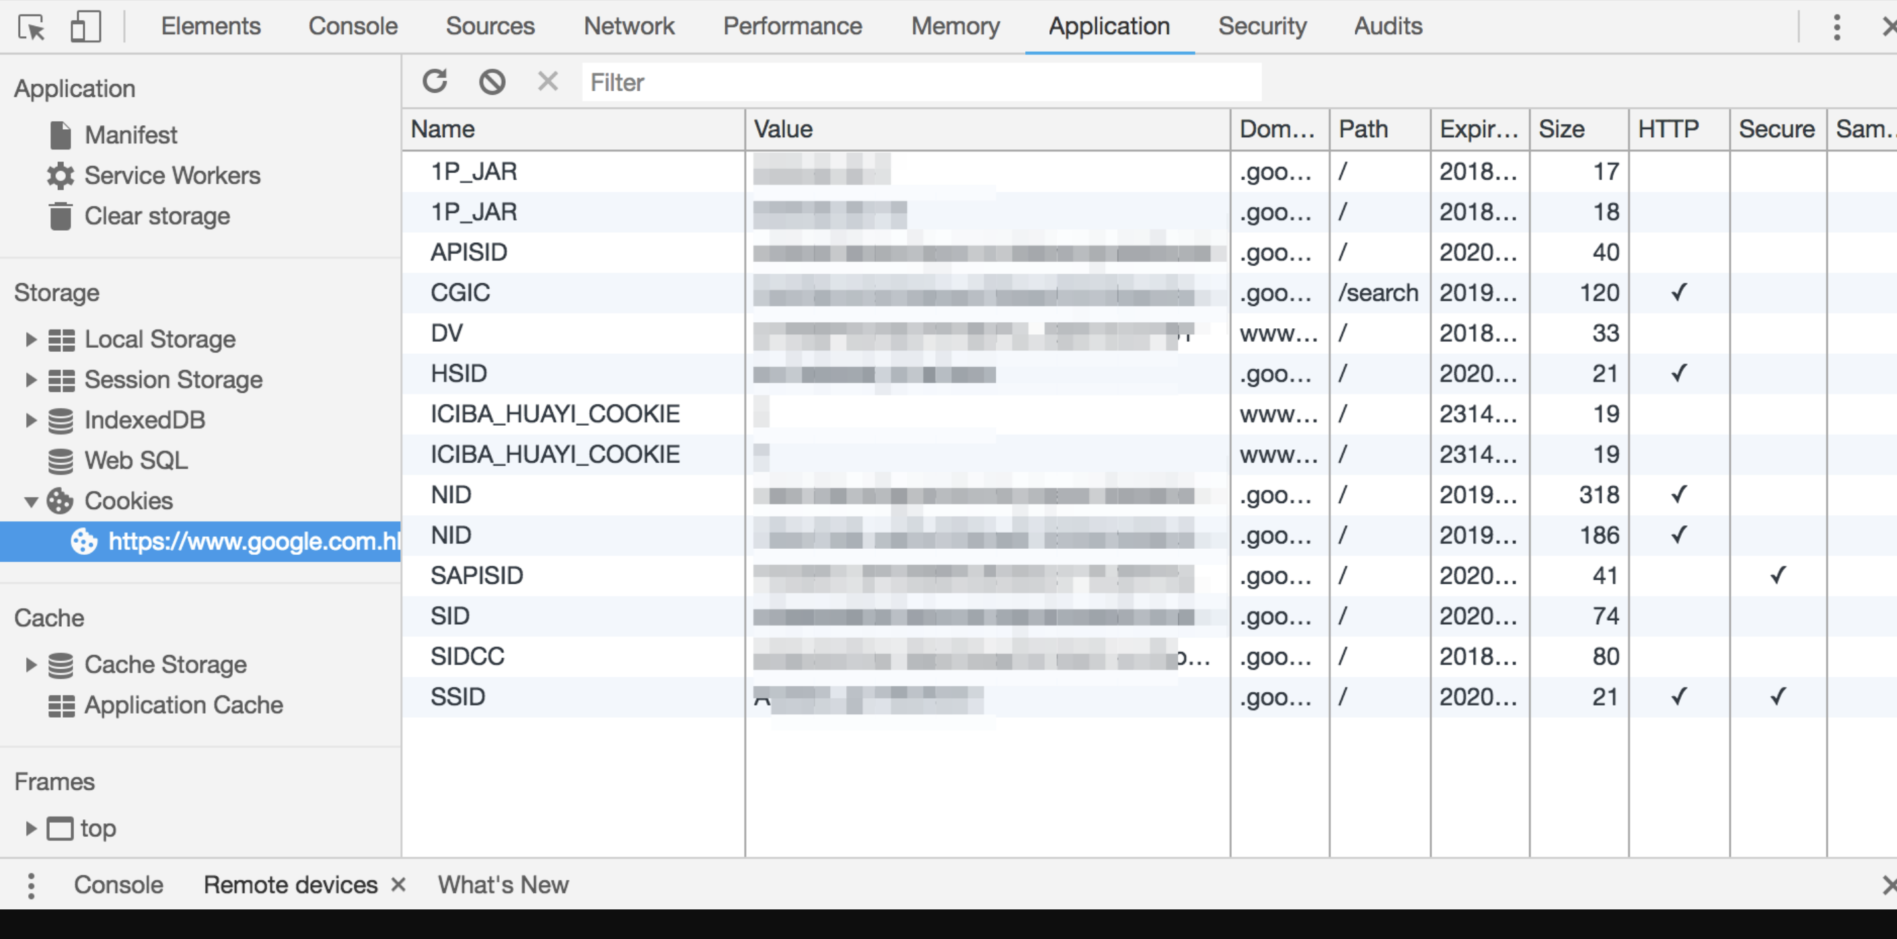This screenshot has height=939, width=1897.
Task: Click the Filter input field
Action: [x=920, y=82]
